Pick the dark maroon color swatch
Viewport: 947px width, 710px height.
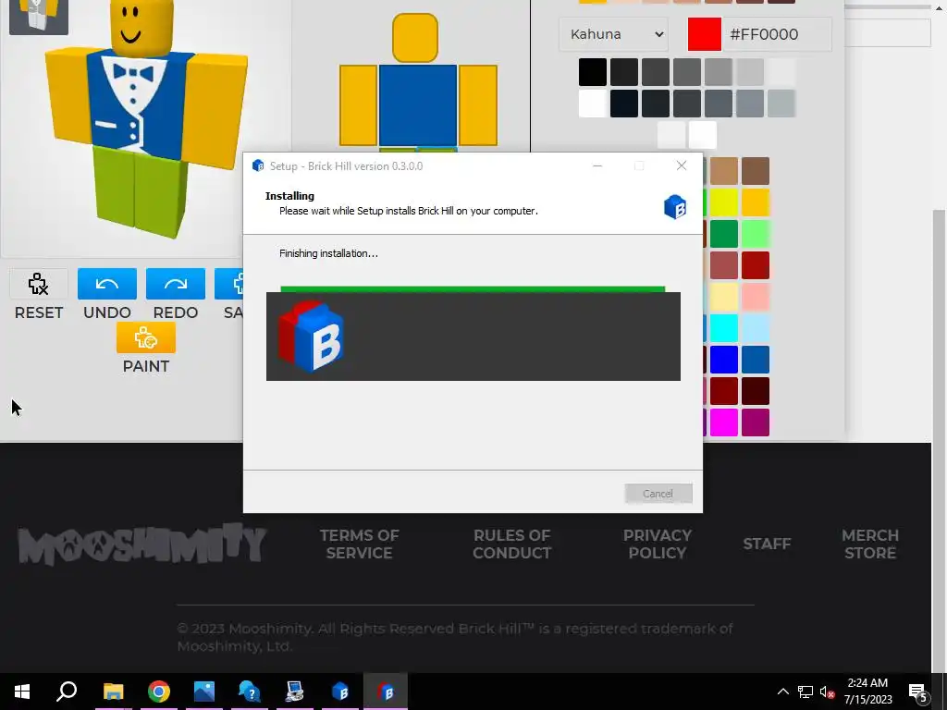click(x=756, y=391)
